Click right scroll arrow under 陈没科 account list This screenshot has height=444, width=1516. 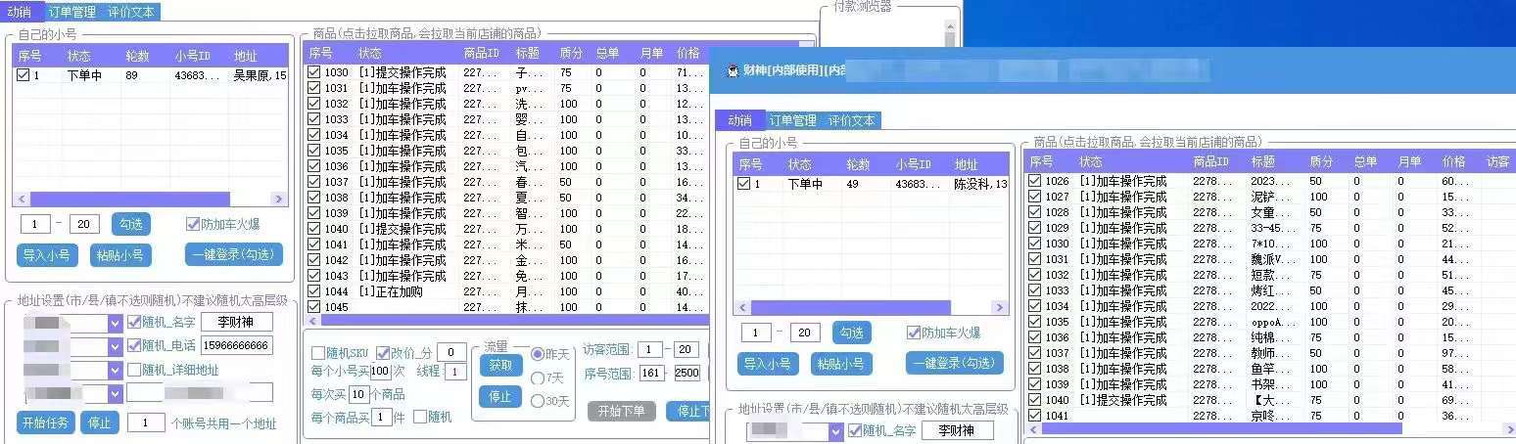pos(999,307)
